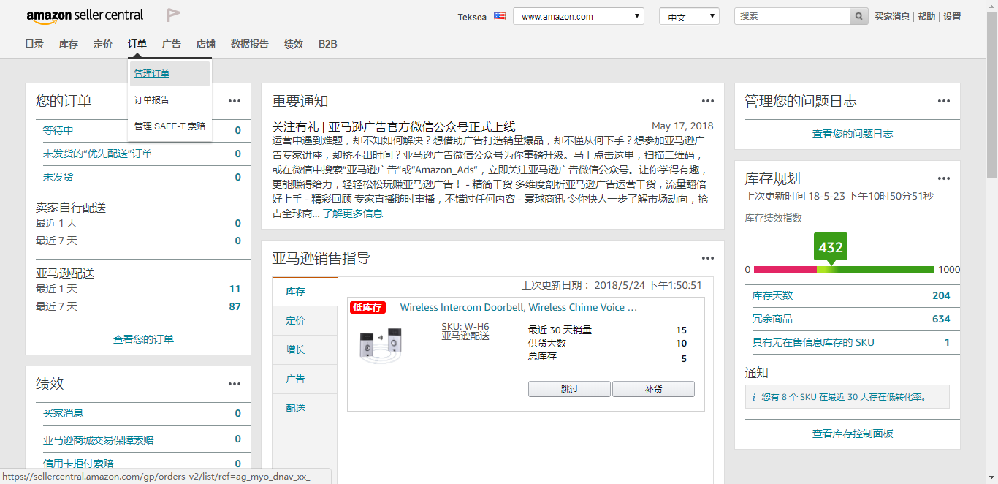998x484 pixels.
Task: Click the 冗余商品 link
Action: point(772,319)
